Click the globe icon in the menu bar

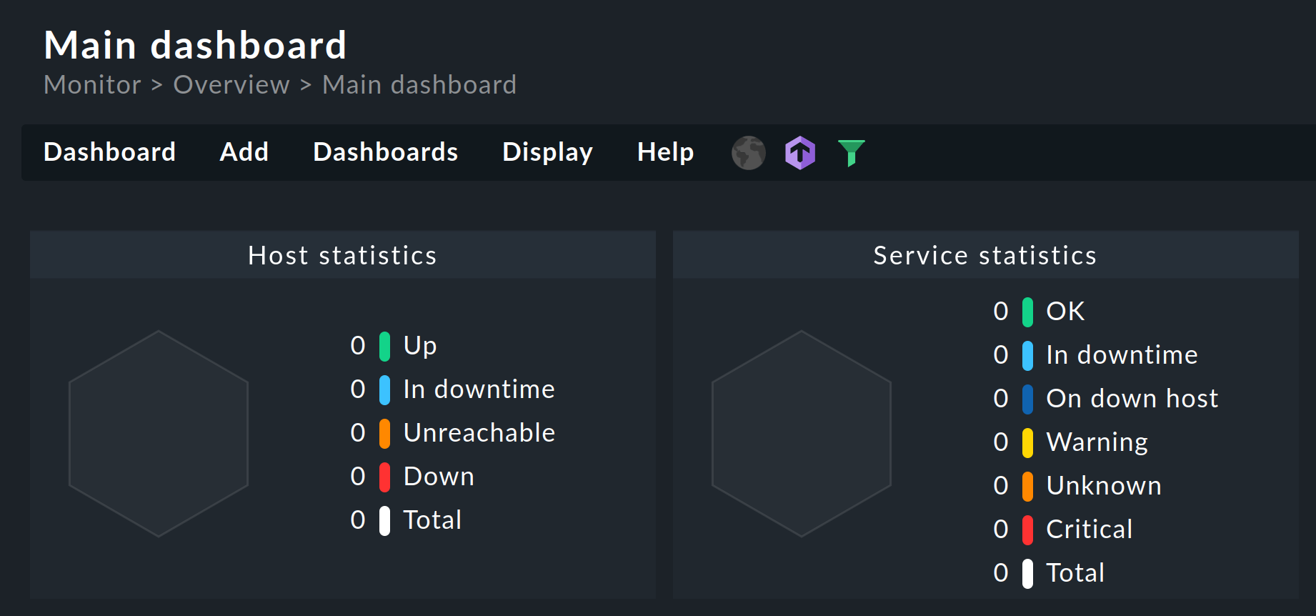[x=748, y=153]
